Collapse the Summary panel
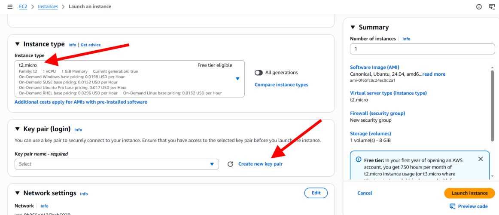Image resolution: width=499 pixels, height=215 pixels. (353, 28)
